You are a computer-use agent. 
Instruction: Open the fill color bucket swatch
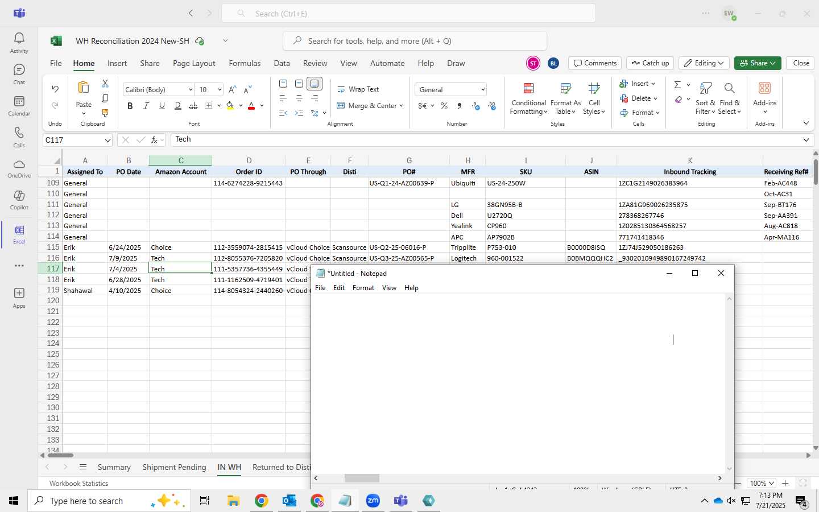[230, 106]
